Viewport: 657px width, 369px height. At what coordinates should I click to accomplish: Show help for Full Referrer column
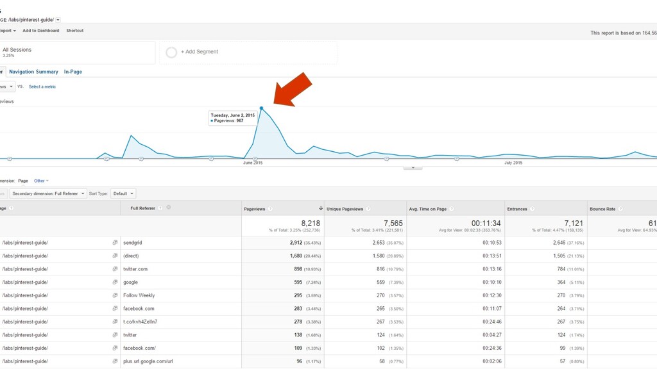pyautogui.click(x=160, y=208)
